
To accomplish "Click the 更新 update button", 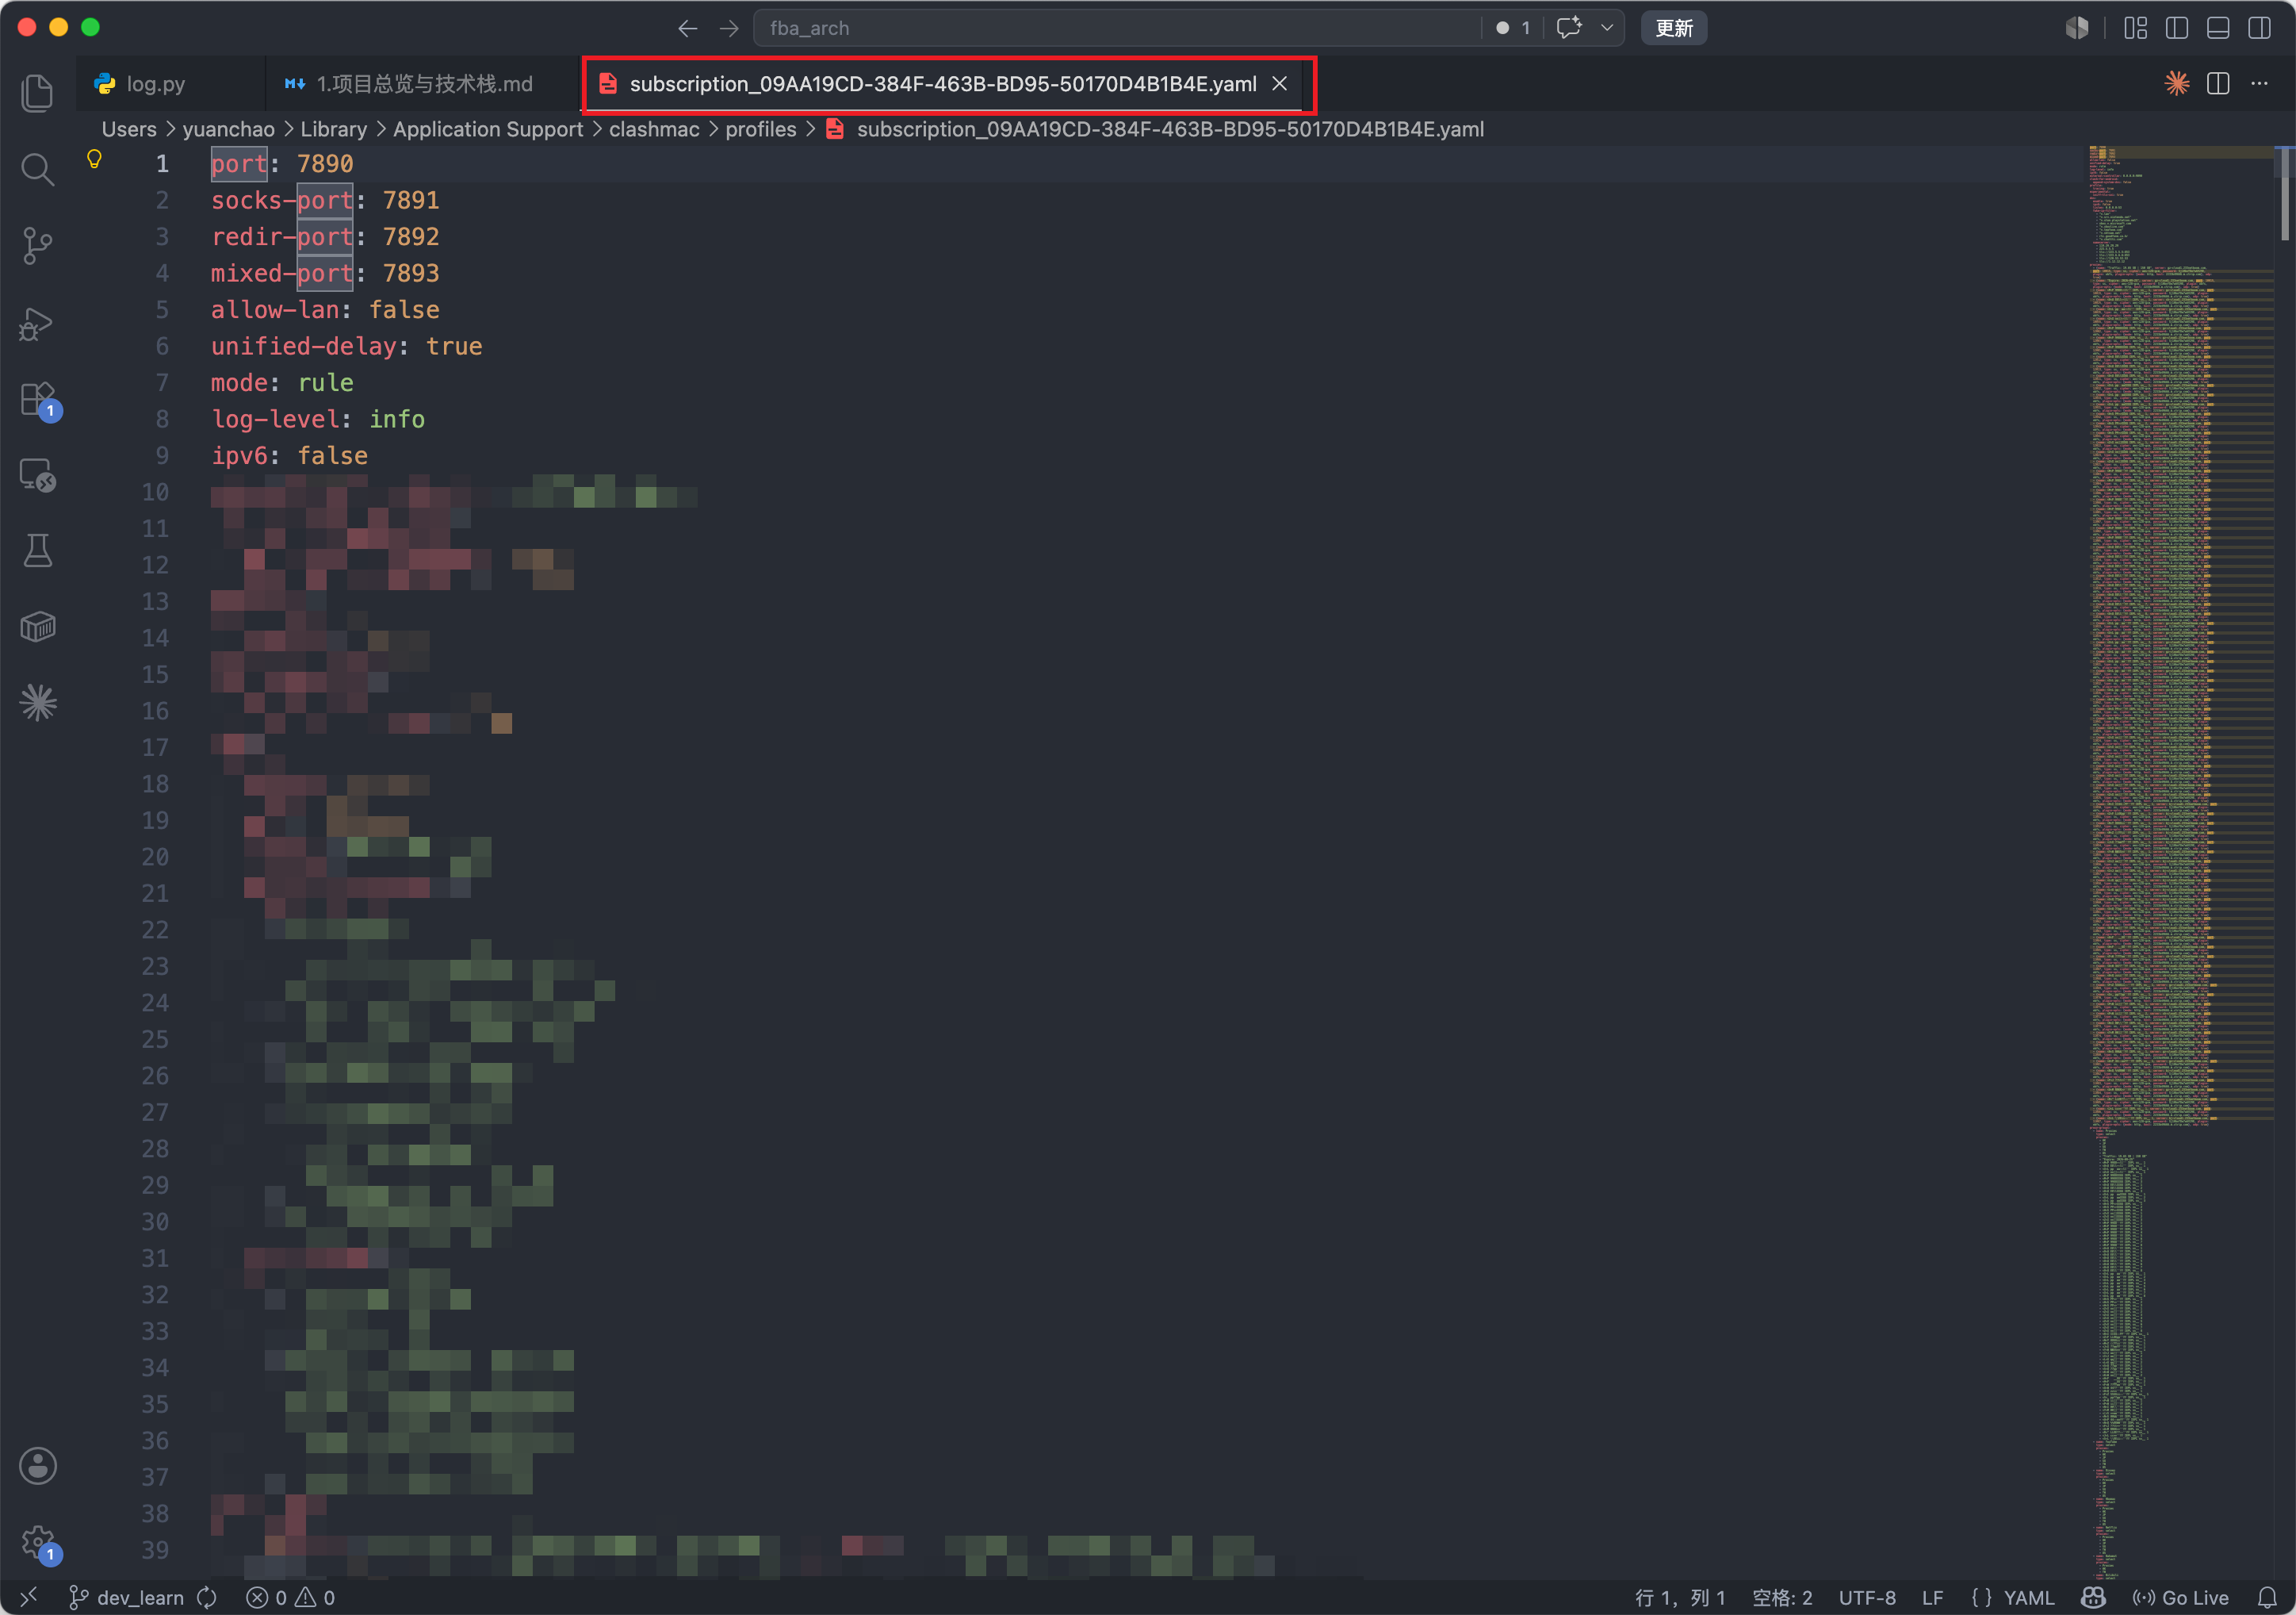I will [1674, 28].
